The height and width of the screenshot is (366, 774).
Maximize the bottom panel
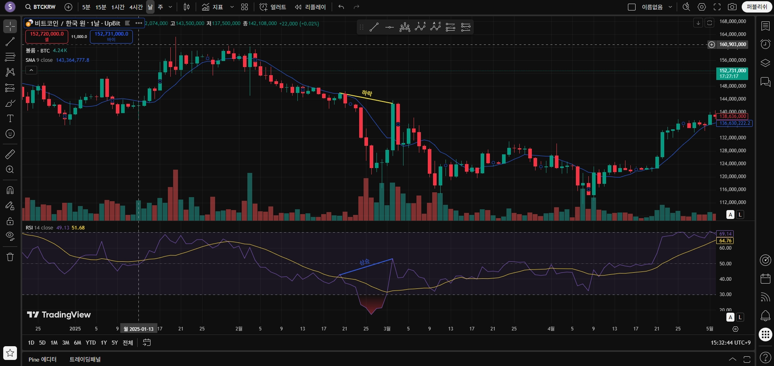(747, 359)
